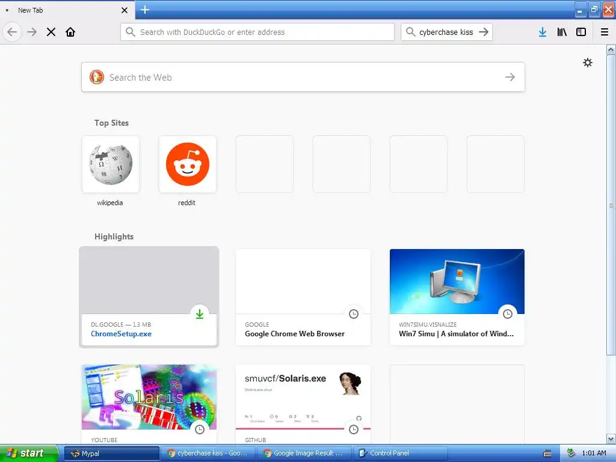This screenshot has width=616, height=462.
Task: Open the Solaris YouTube highlight thumbnail
Action: click(x=149, y=397)
